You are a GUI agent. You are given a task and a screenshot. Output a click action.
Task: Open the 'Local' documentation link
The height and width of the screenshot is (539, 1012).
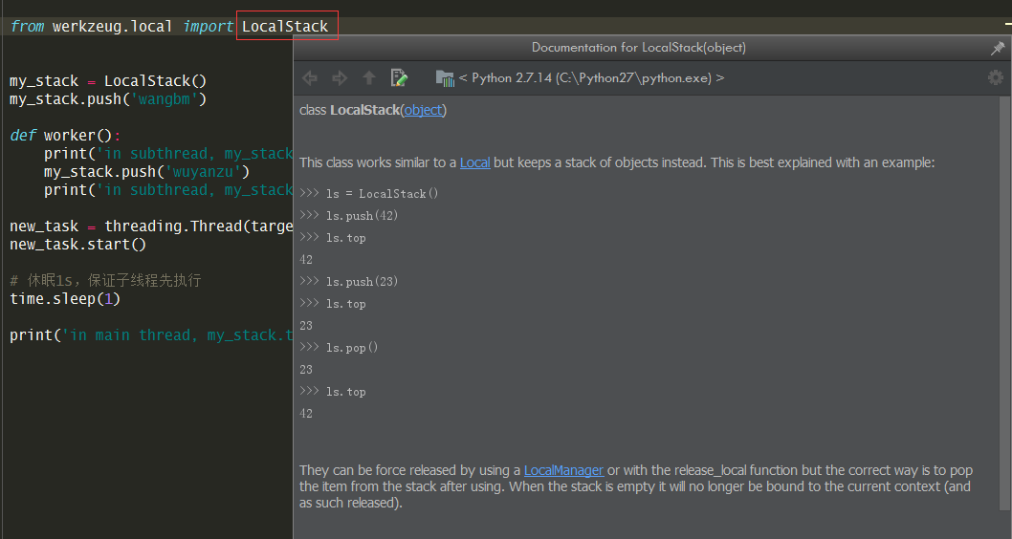point(474,162)
